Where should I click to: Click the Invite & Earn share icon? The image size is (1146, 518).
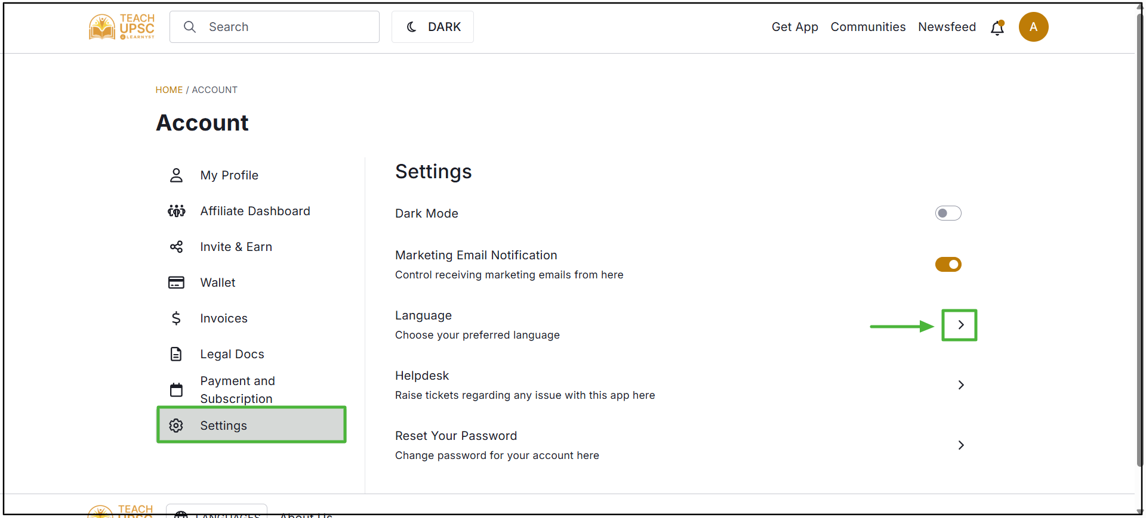pyautogui.click(x=176, y=247)
